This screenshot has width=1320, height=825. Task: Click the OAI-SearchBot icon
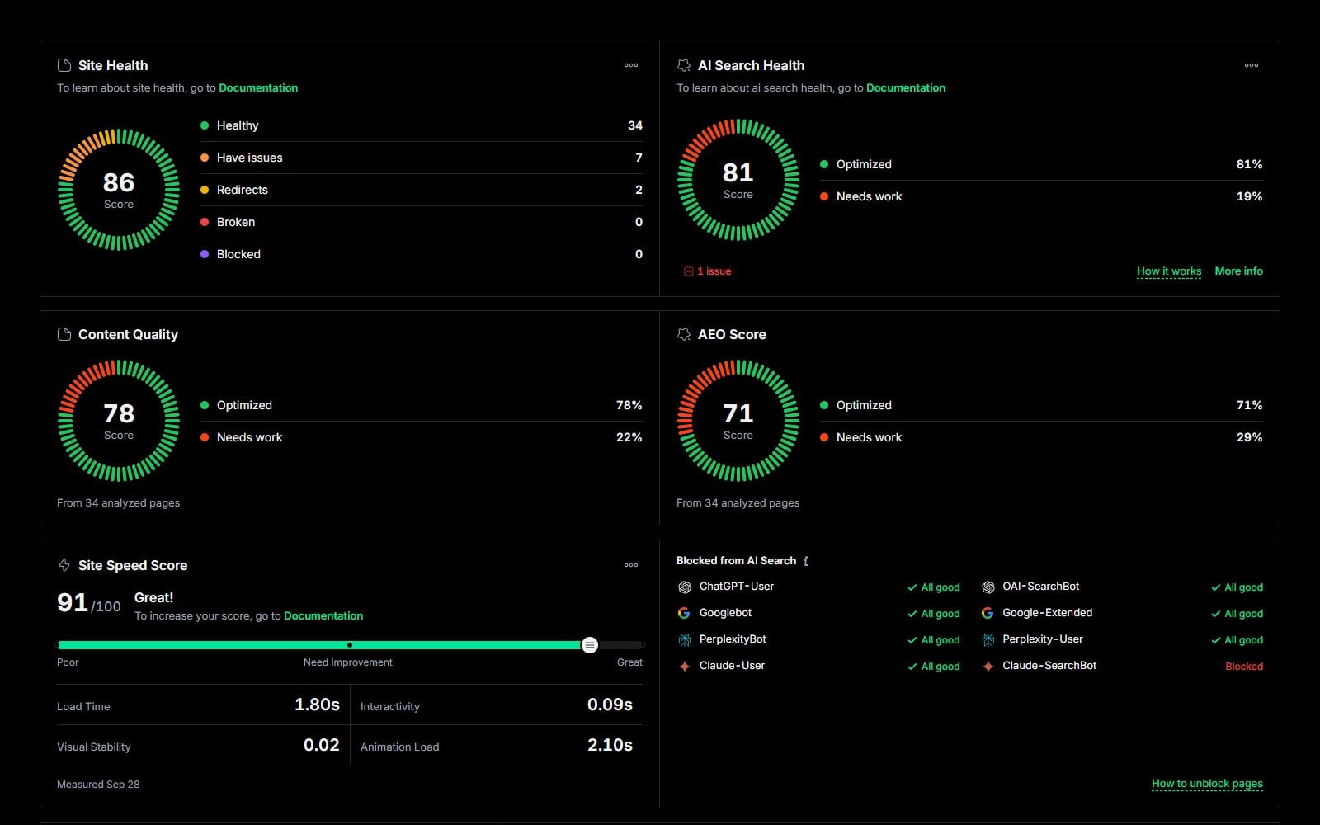pyautogui.click(x=988, y=587)
